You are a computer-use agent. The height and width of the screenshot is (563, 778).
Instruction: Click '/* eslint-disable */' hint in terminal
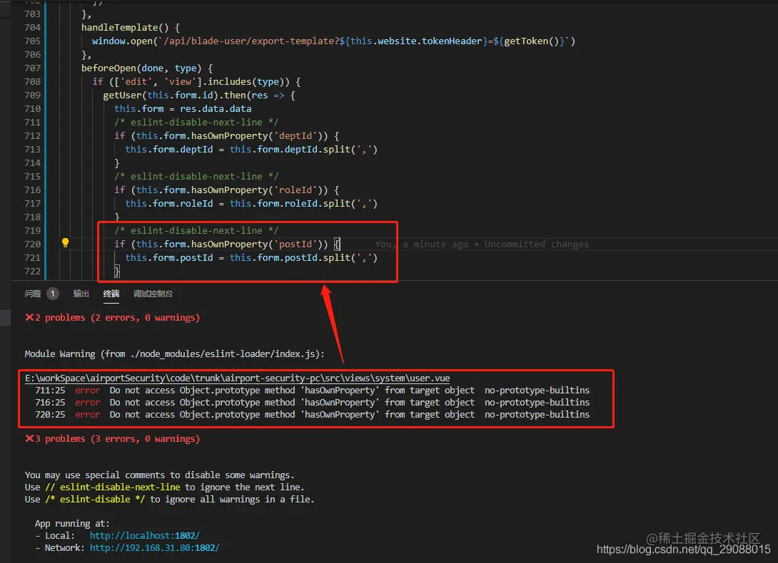[95, 499]
